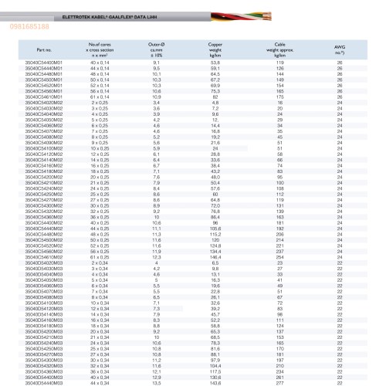
Task: Click the cable weight value '175'
Action: [x=279, y=97]
